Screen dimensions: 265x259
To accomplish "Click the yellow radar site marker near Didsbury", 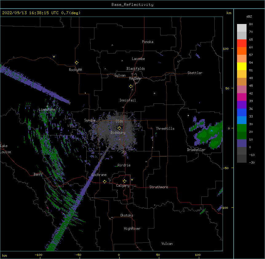I will pyautogui.click(x=119, y=128).
